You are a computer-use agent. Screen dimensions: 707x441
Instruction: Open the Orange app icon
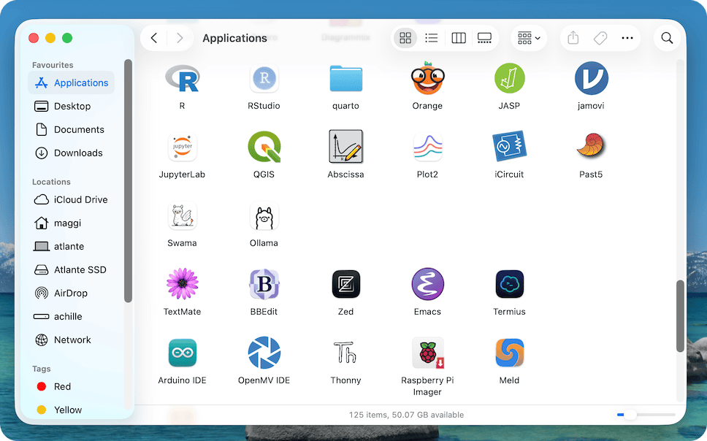coord(427,79)
